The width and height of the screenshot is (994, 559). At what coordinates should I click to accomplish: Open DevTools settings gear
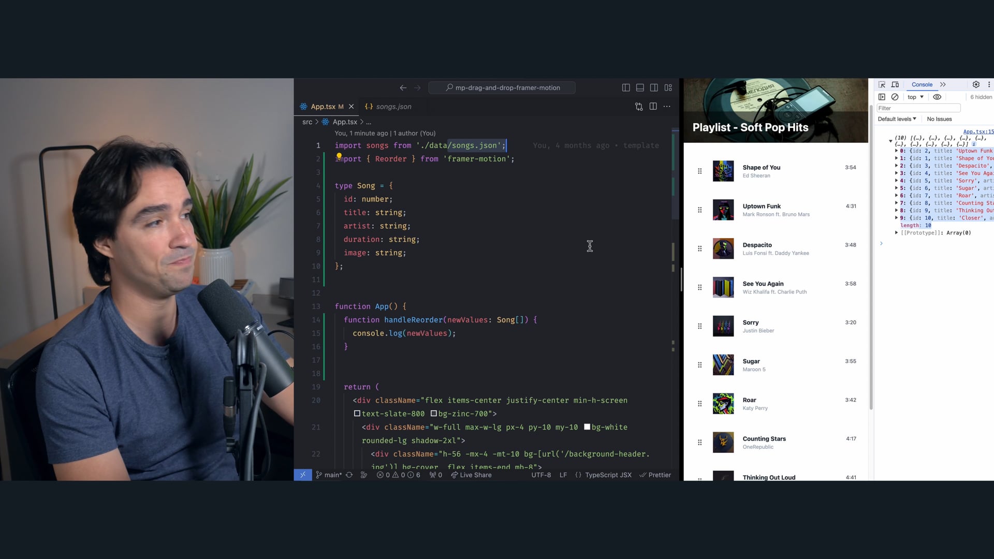coord(976,84)
